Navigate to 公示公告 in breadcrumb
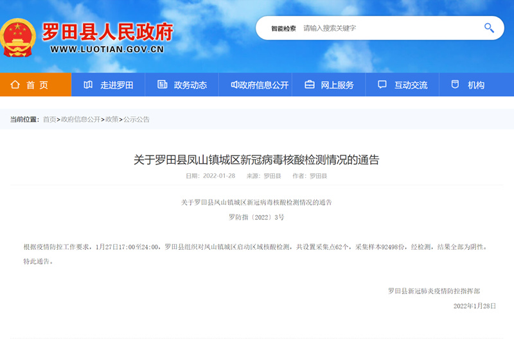This screenshot has width=514, height=339. tap(136, 119)
